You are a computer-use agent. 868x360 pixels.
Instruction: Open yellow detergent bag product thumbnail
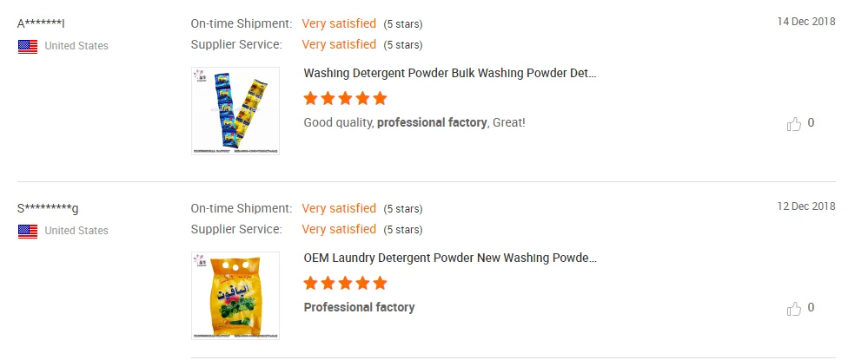[235, 296]
